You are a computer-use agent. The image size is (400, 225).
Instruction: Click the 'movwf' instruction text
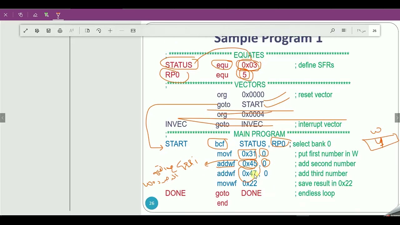click(227, 183)
